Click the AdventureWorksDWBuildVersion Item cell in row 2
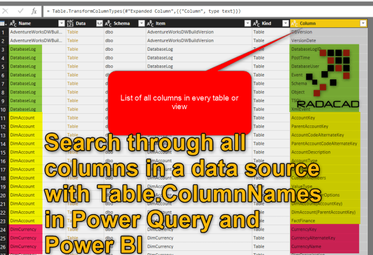Screen dimensions: 373x255 pyautogui.click(x=199, y=40)
